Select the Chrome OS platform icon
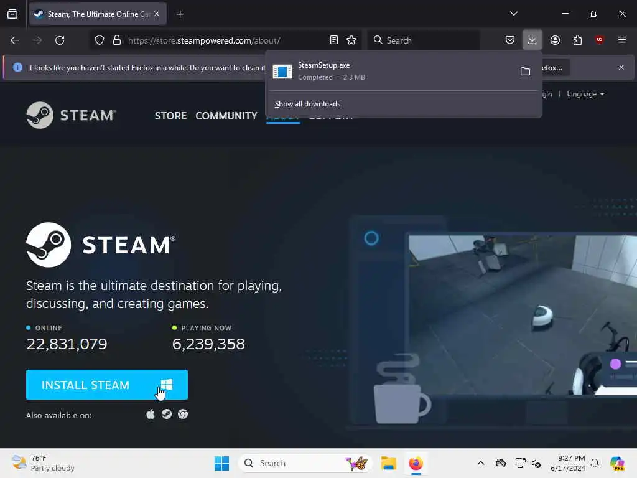This screenshot has width=637, height=478. (x=183, y=414)
